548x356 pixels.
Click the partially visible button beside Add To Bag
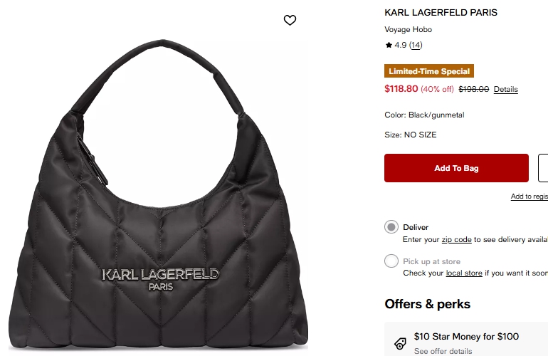543,168
